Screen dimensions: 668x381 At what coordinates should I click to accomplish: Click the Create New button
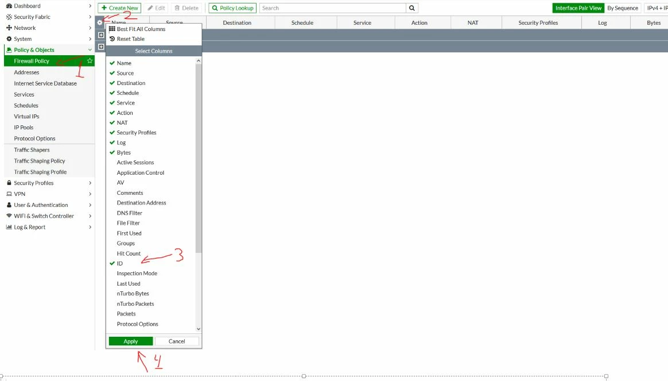pyautogui.click(x=120, y=8)
